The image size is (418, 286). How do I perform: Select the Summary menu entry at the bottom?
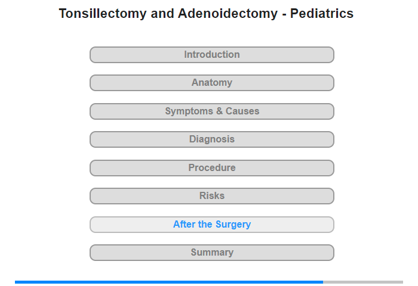coord(212,253)
